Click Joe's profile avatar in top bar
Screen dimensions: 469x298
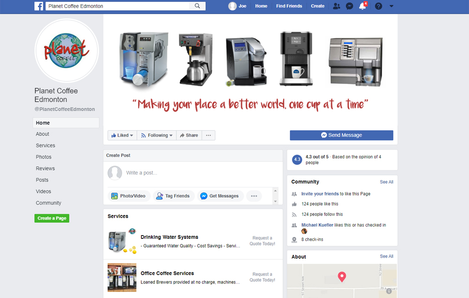(233, 6)
